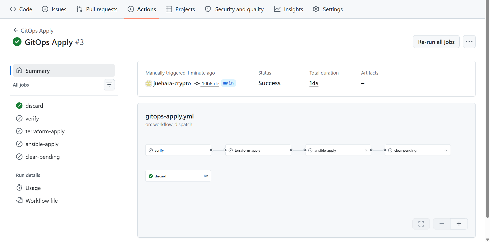Open the All jobs filter button
The height and width of the screenshot is (242, 490).
tap(109, 85)
